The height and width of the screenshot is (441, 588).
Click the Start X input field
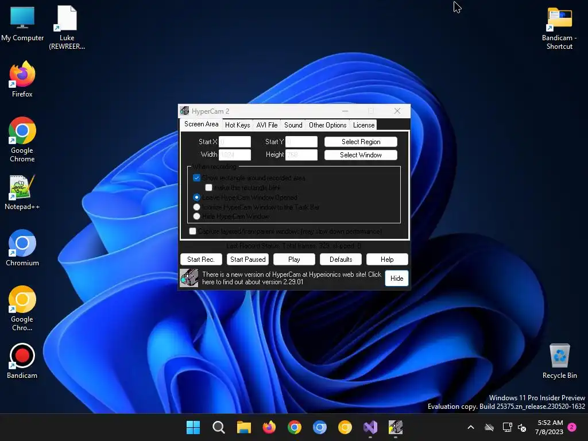(235, 142)
